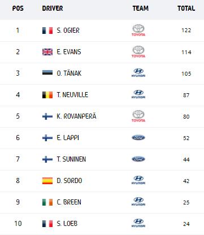Click the Spanish flag beside D. Sordo

pos(47,181)
